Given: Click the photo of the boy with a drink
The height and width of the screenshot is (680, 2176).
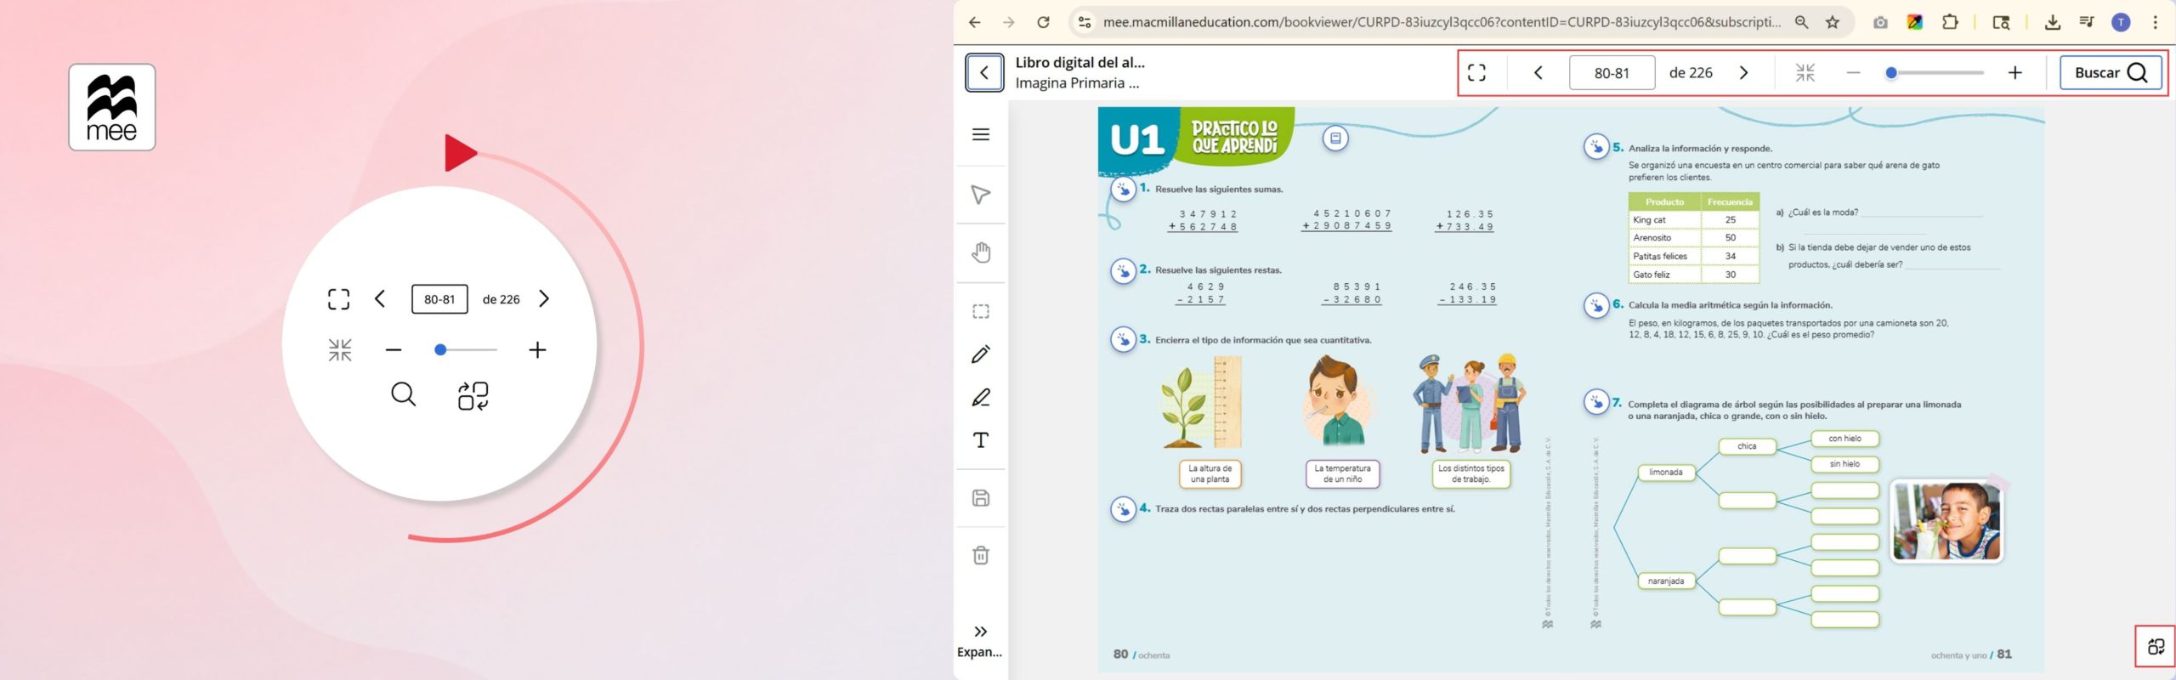Looking at the screenshot, I should tap(1946, 521).
